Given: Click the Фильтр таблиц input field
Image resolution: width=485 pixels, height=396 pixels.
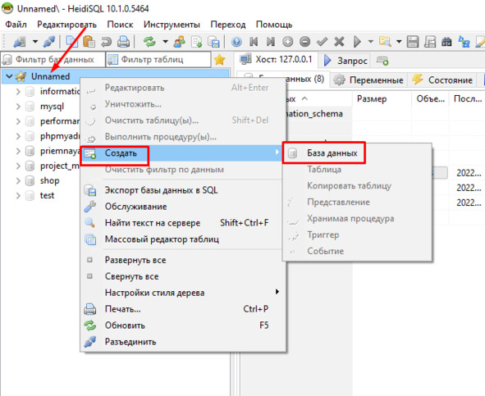Looking at the screenshot, I should [x=158, y=59].
